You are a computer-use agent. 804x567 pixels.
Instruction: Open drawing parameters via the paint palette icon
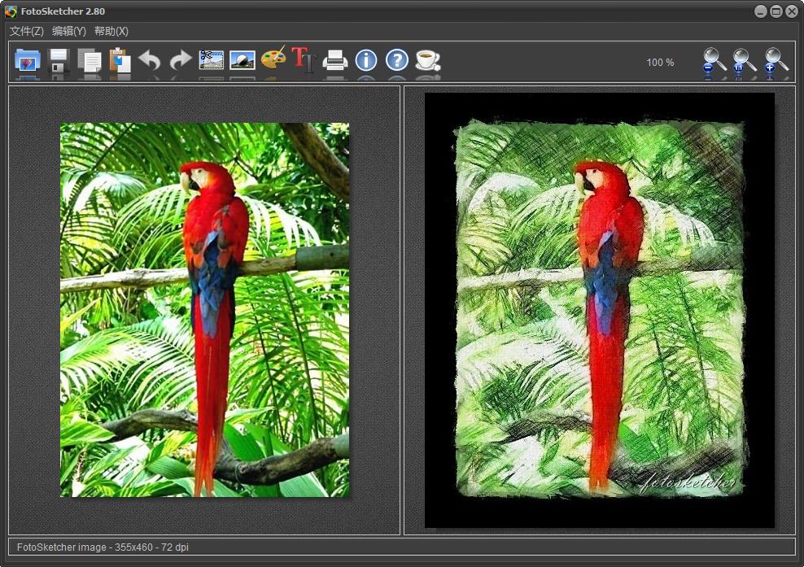point(273,60)
